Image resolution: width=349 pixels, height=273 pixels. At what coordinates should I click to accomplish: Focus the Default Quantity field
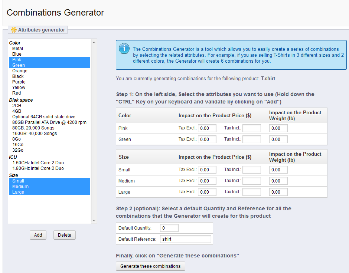pyautogui.click(x=169, y=228)
